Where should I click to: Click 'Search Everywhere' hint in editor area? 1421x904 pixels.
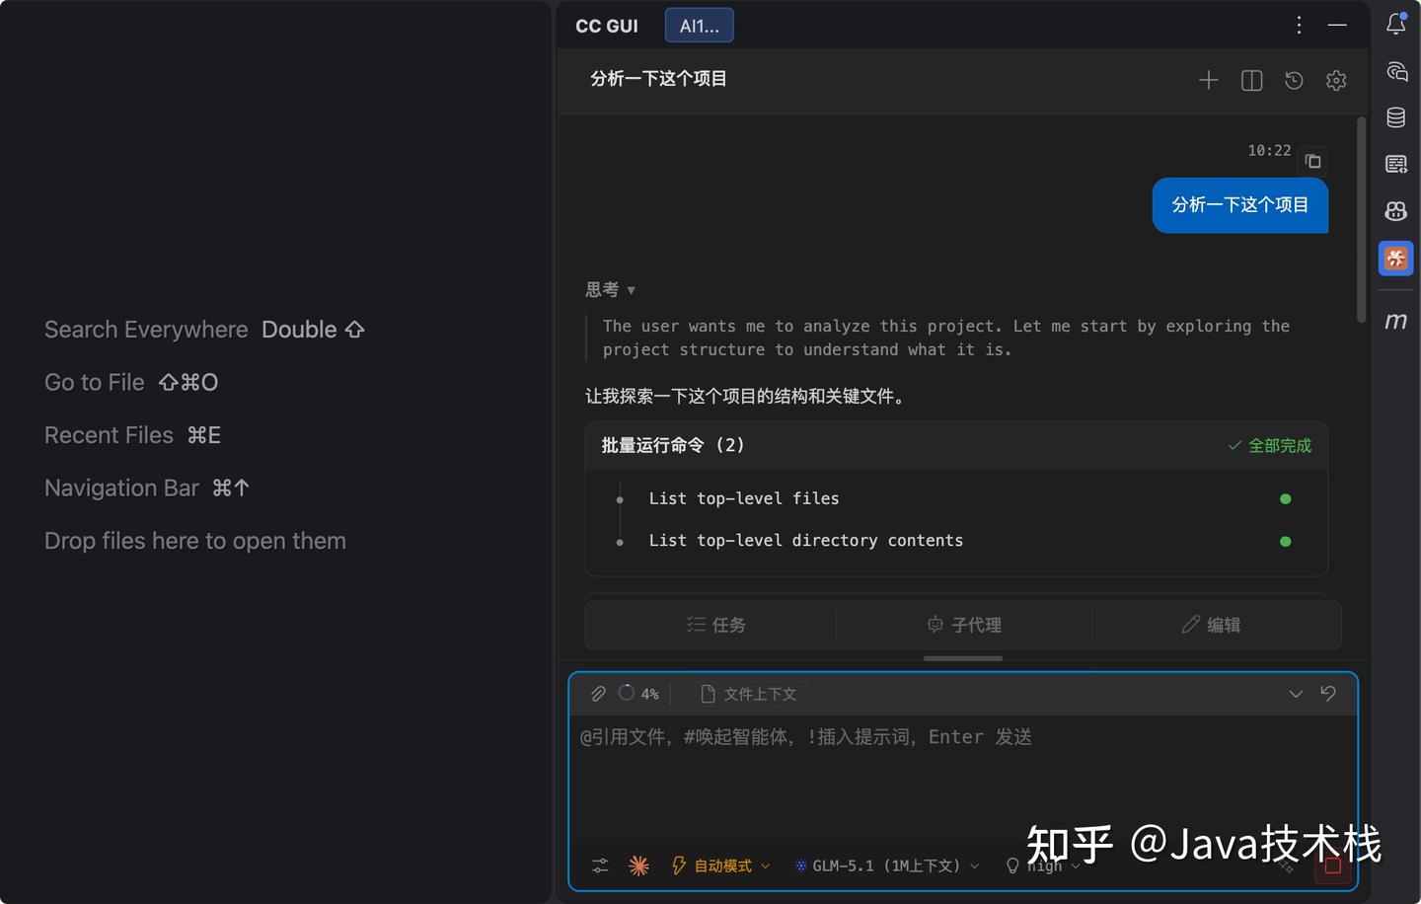(x=146, y=330)
